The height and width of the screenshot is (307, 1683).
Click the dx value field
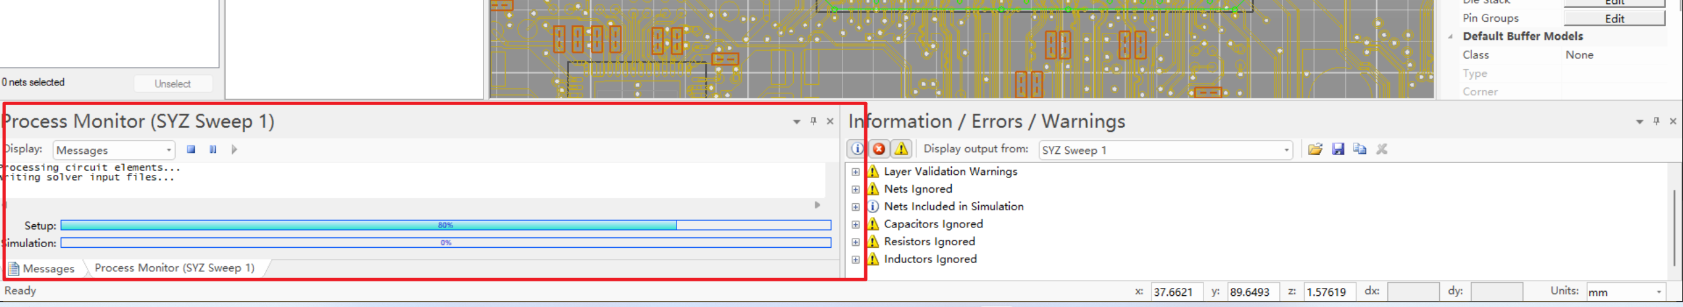1413,292
